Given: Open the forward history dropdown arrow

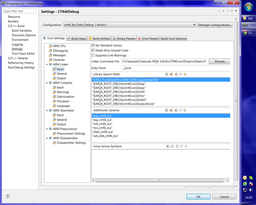Looking at the screenshot, I should pyautogui.click(x=232, y=11).
